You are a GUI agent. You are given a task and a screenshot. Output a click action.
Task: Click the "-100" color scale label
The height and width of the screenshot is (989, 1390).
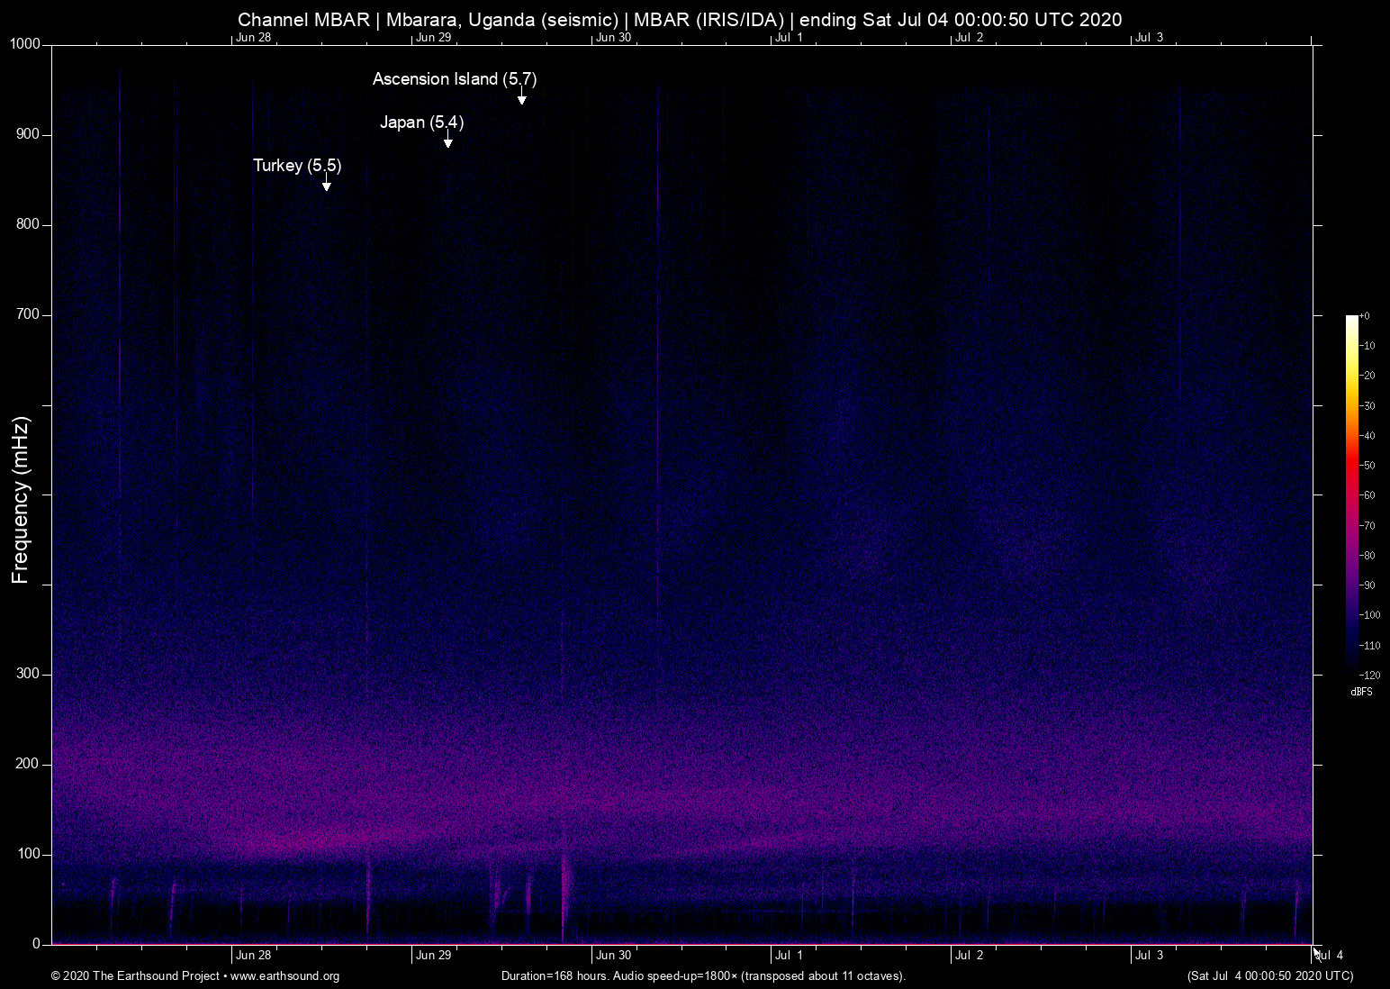(x=1370, y=615)
